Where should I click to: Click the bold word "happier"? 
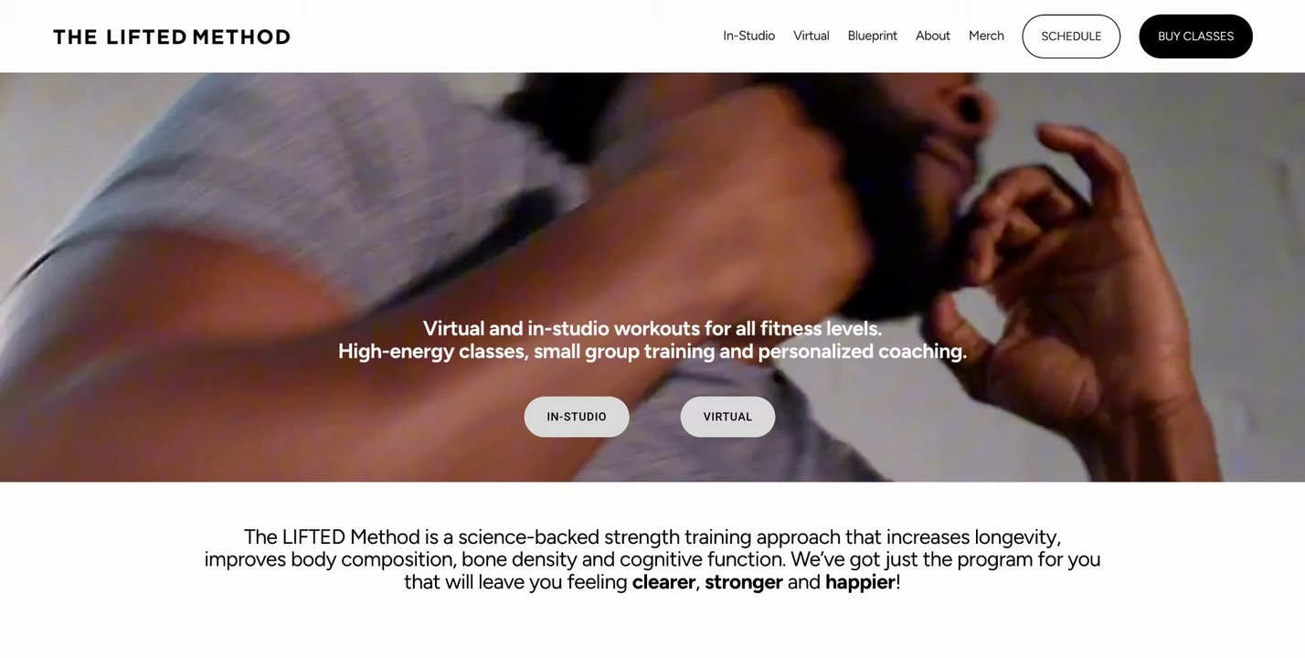point(860,582)
